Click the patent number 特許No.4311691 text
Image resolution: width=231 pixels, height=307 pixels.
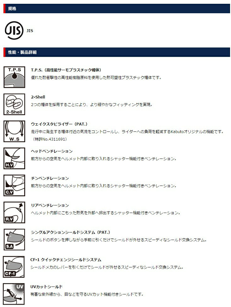tap(50, 139)
